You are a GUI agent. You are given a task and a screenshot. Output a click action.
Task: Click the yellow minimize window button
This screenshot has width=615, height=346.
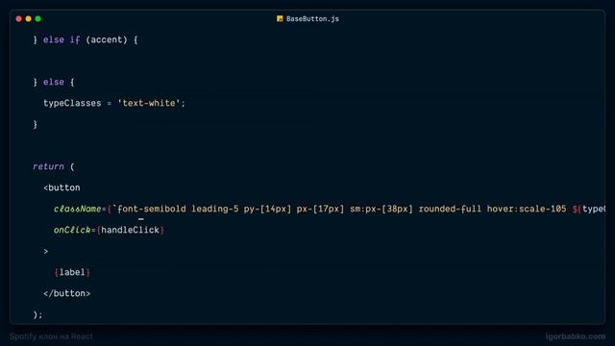(x=28, y=19)
